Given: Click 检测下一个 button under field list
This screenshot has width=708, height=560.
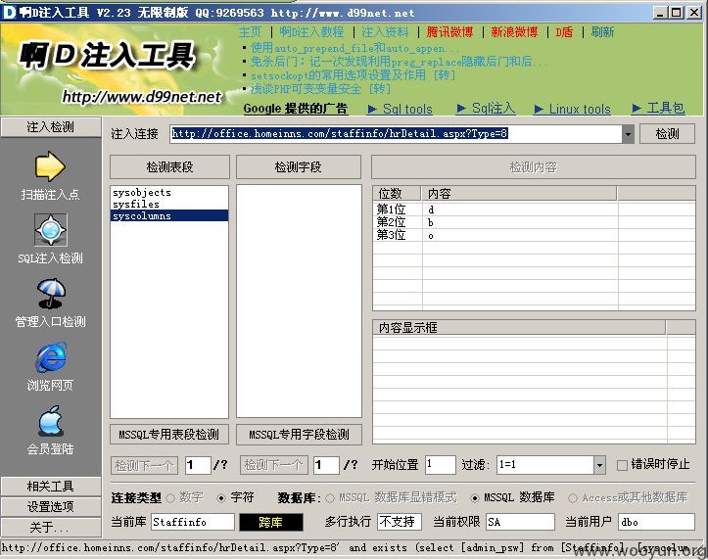Looking at the screenshot, I should 273,465.
